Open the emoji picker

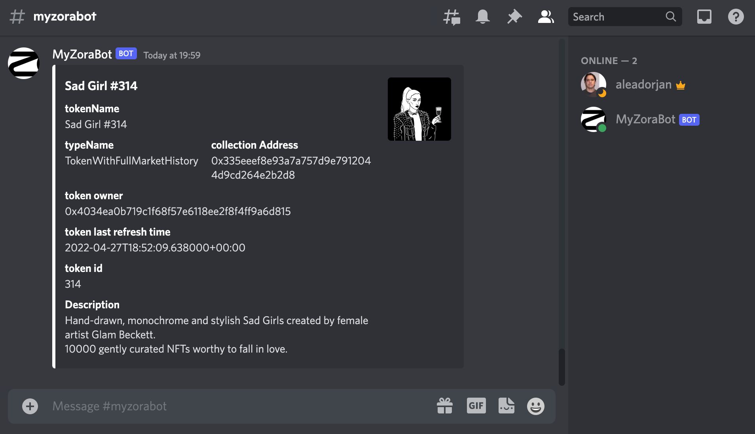(536, 406)
